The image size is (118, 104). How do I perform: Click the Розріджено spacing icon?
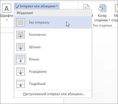point(21,72)
